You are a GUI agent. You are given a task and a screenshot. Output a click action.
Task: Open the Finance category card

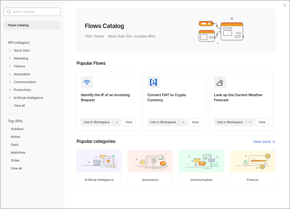pyautogui.click(x=252, y=168)
